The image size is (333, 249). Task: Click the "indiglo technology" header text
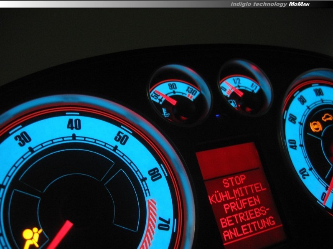pos(259,4)
